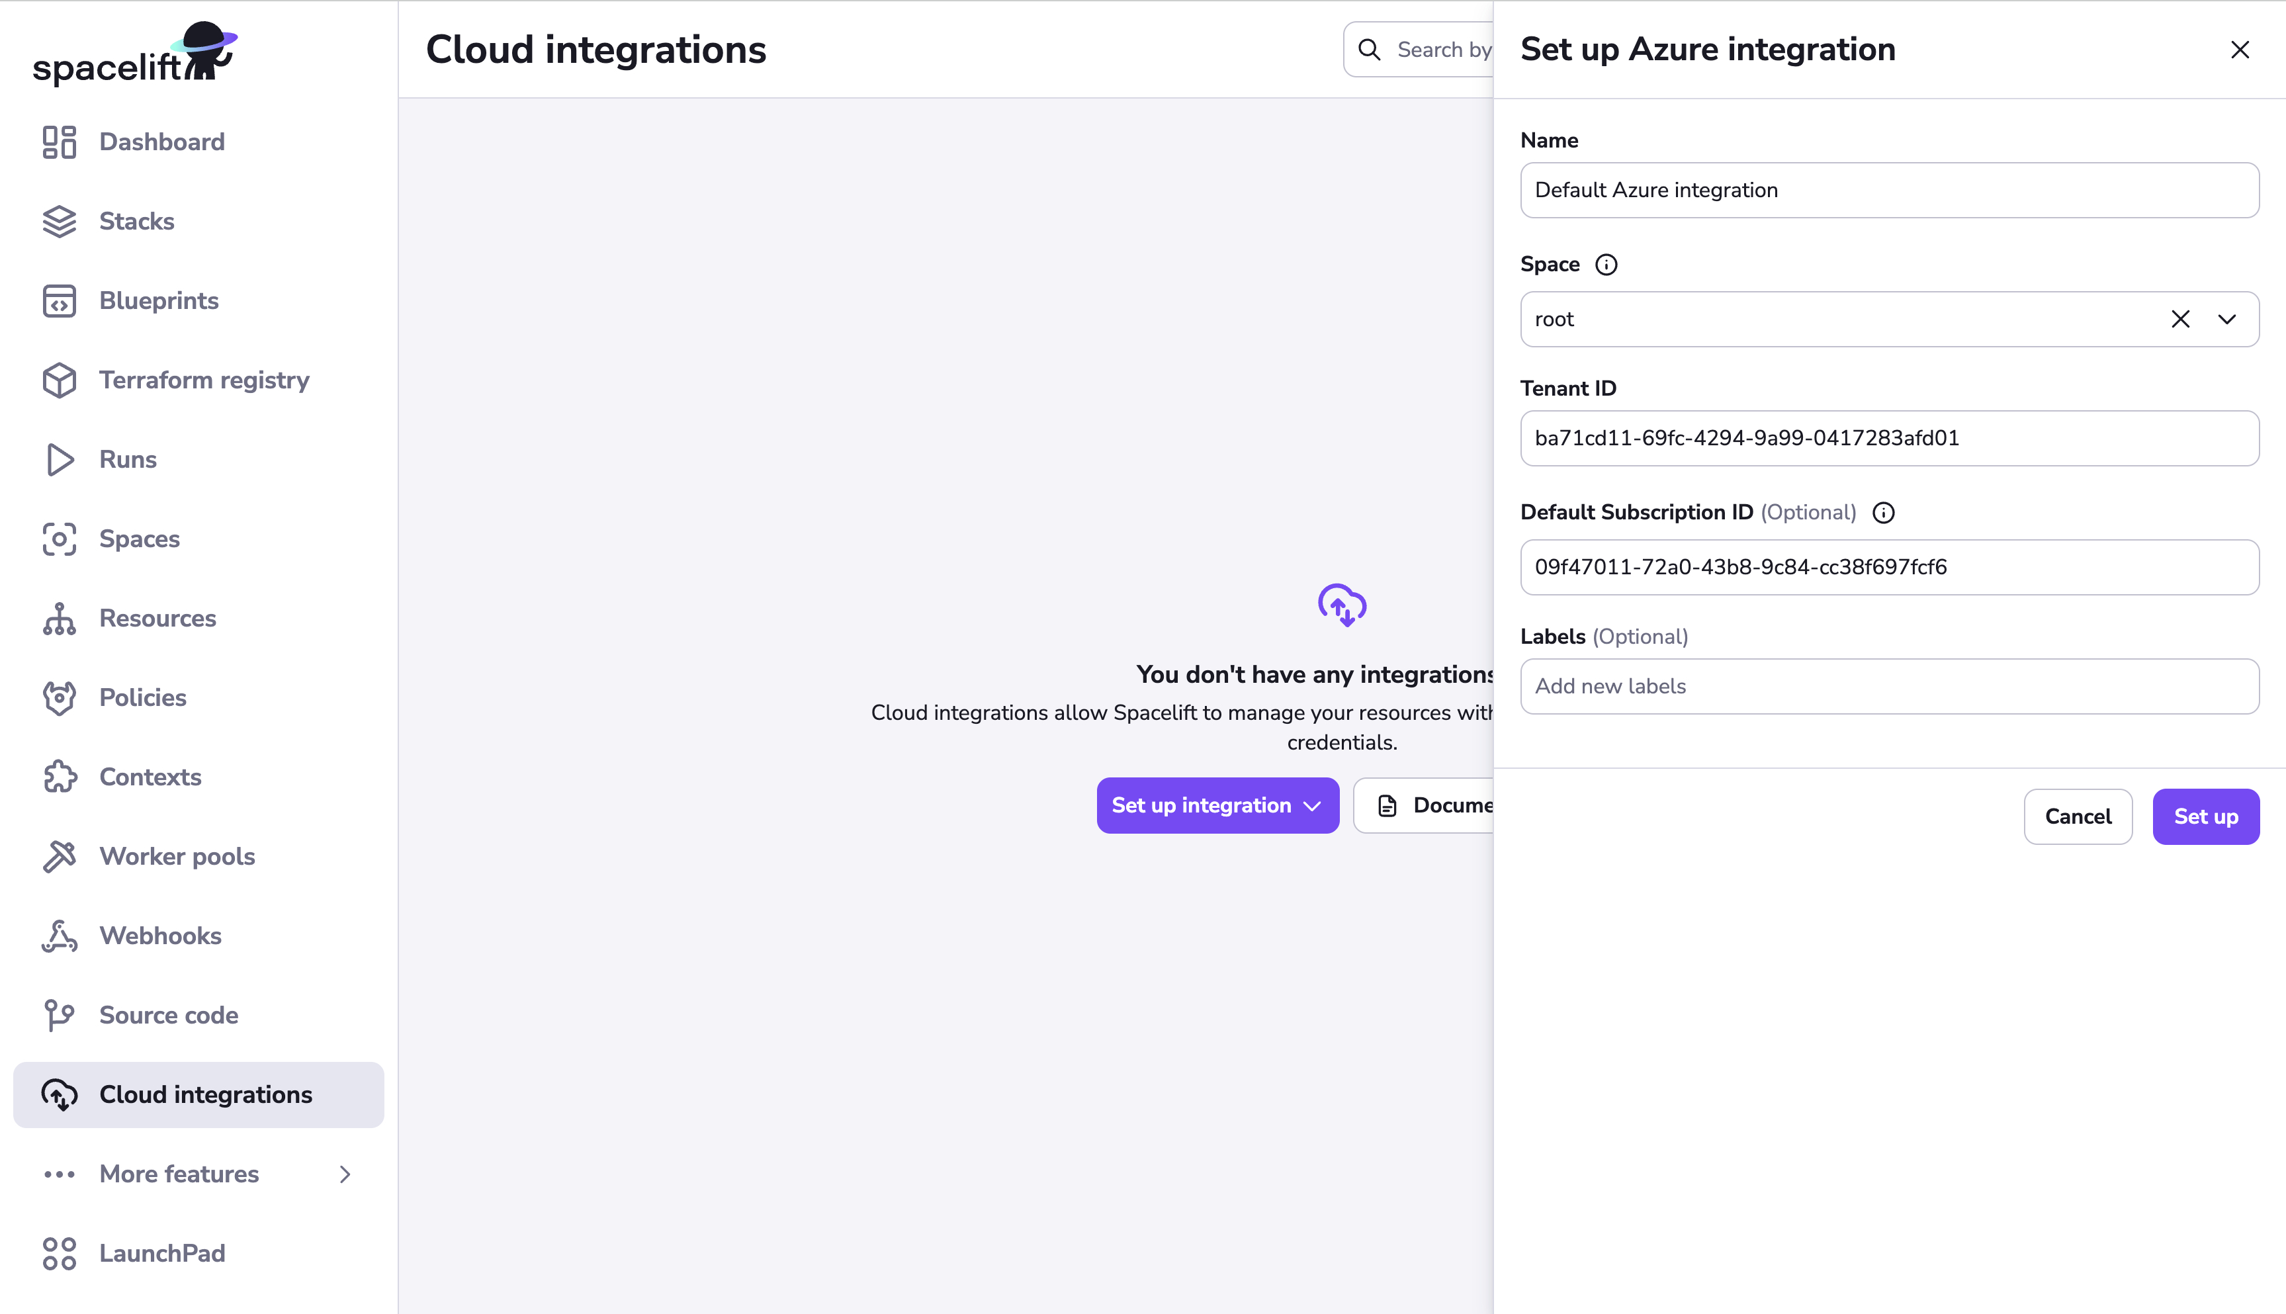Click the Add new labels field

pyautogui.click(x=1890, y=687)
